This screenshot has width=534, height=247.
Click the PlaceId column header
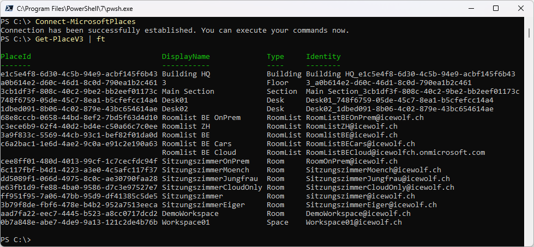pos(16,57)
